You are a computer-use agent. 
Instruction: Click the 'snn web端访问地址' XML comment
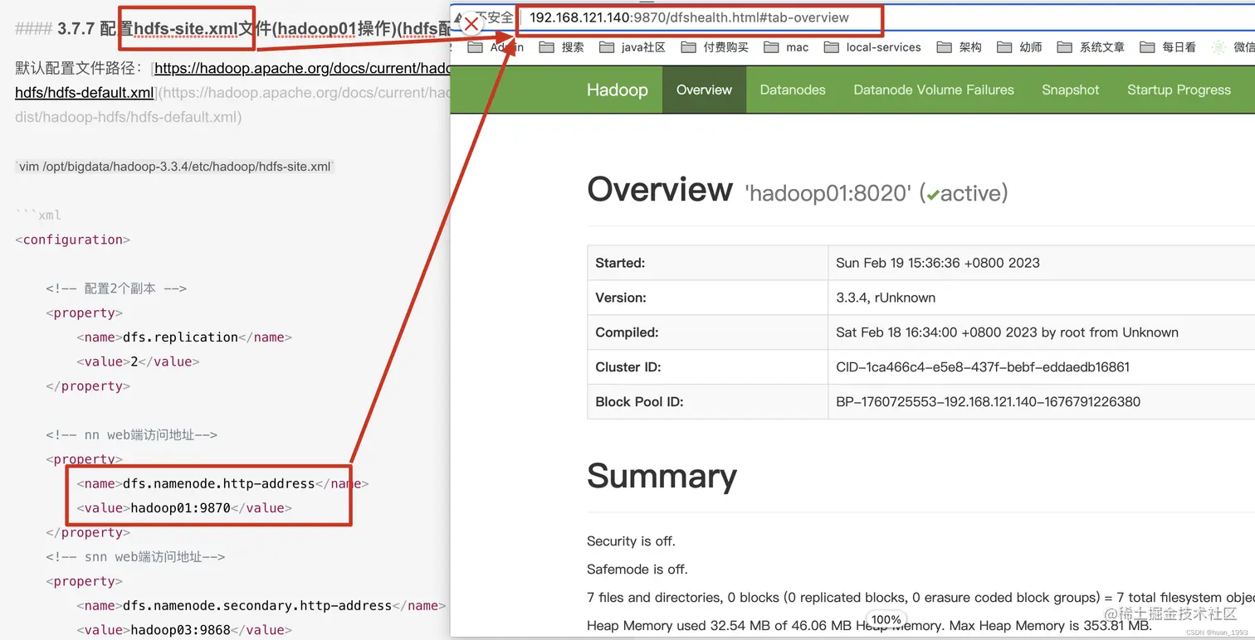pos(135,557)
